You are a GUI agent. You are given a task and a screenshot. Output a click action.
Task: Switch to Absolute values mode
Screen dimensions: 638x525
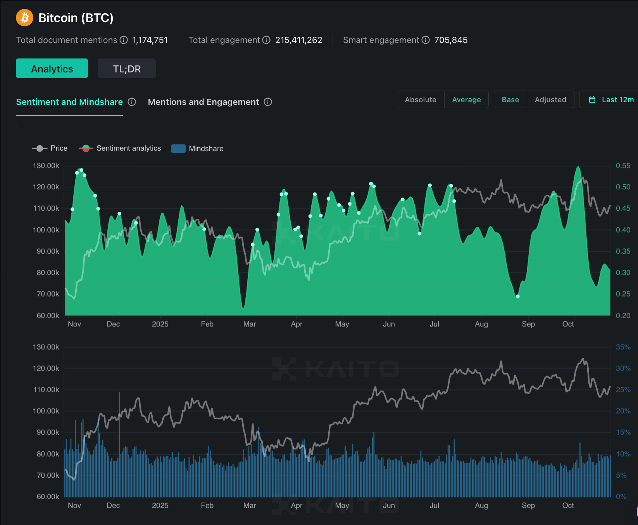(421, 100)
